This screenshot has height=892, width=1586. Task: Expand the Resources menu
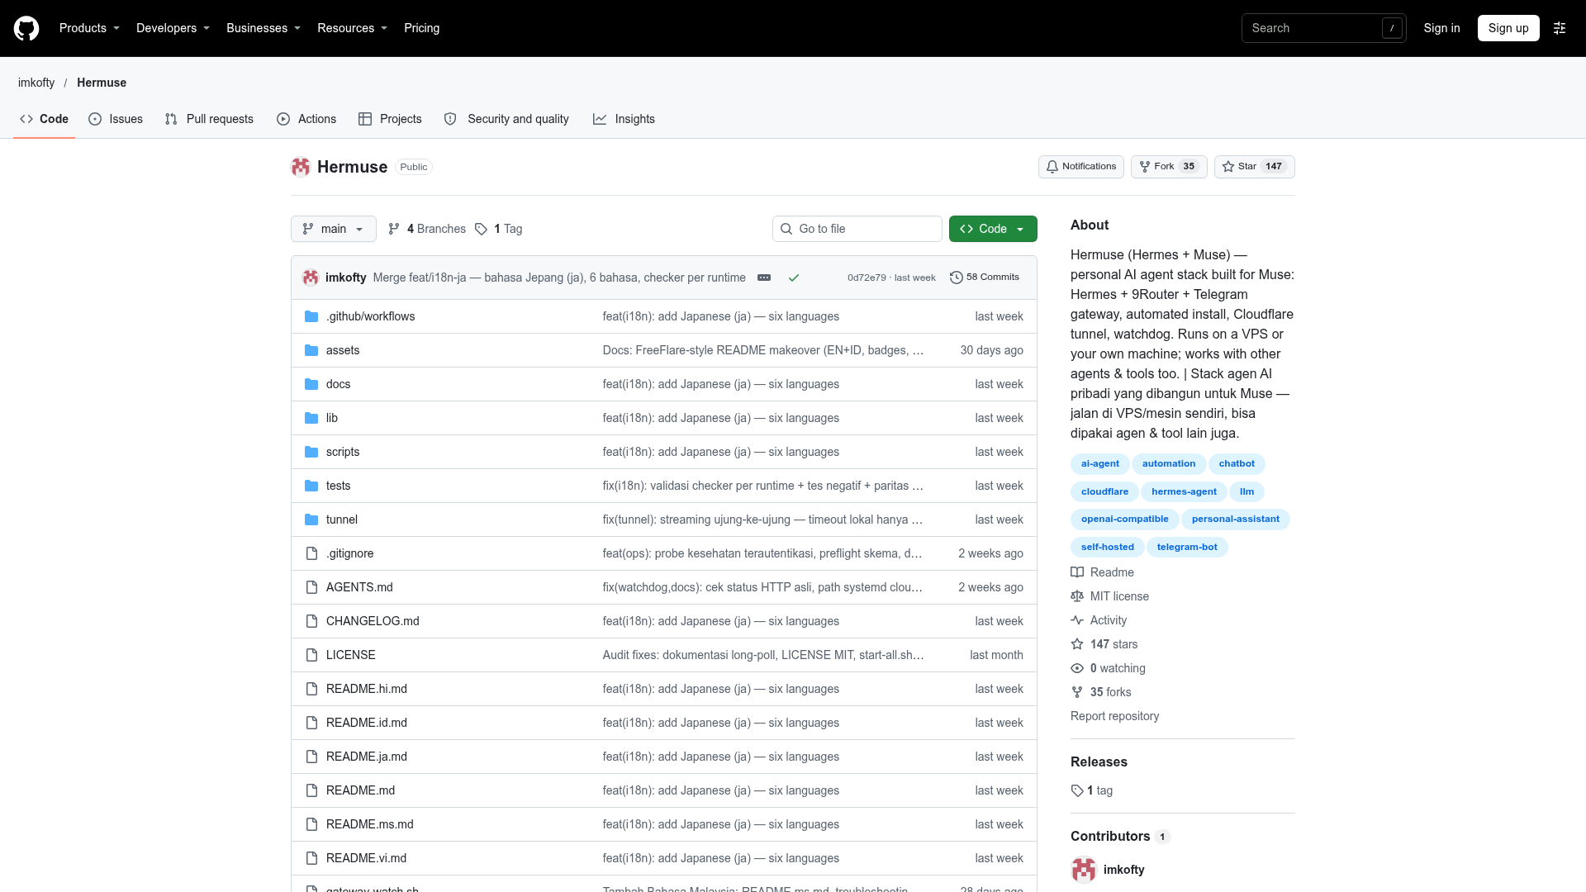(x=352, y=28)
